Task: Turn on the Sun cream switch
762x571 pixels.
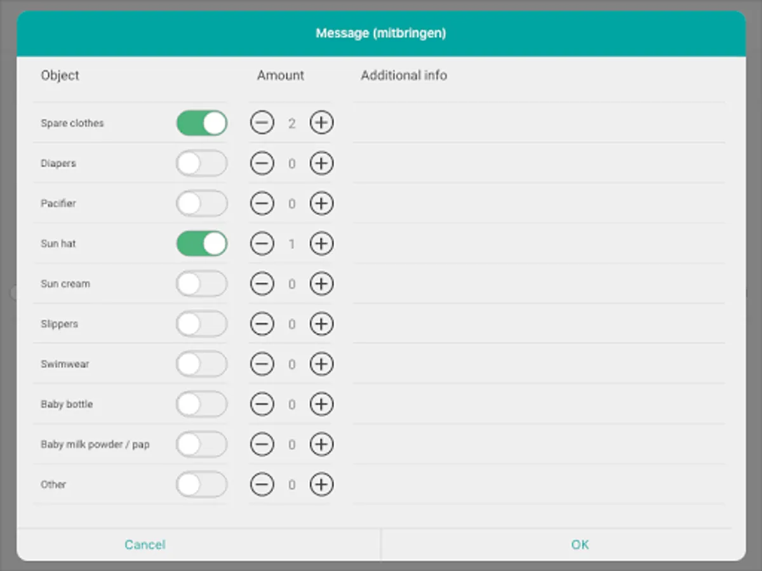Action: [202, 284]
